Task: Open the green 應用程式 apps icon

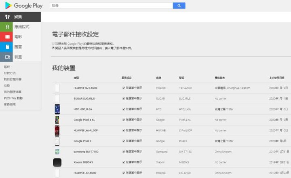Action: [x=6, y=27]
